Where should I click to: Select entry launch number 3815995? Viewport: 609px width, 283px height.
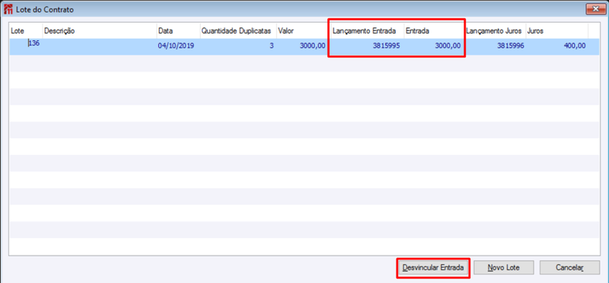click(368, 46)
